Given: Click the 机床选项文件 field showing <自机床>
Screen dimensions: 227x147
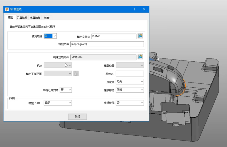Looking at the screenshot, I should click(103, 57).
